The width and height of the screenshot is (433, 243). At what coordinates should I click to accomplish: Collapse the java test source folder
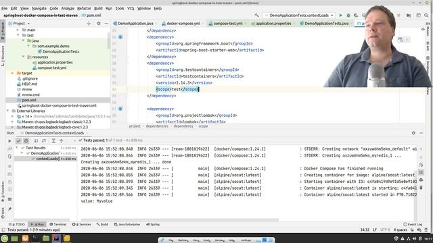pyautogui.click(x=23, y=40)
